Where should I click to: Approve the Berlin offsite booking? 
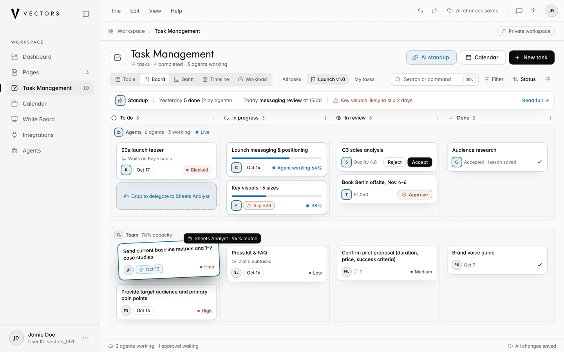click(x=415, y=195)
